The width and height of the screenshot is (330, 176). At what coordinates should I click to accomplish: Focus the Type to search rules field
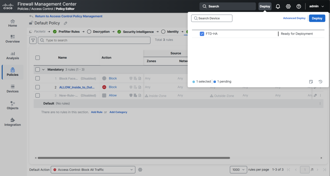(x=94, y=40)
